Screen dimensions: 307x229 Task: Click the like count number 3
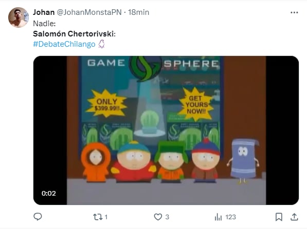(x=167, y=217)
